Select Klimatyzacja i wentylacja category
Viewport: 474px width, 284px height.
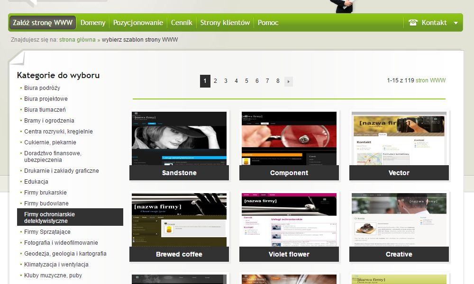56,264
